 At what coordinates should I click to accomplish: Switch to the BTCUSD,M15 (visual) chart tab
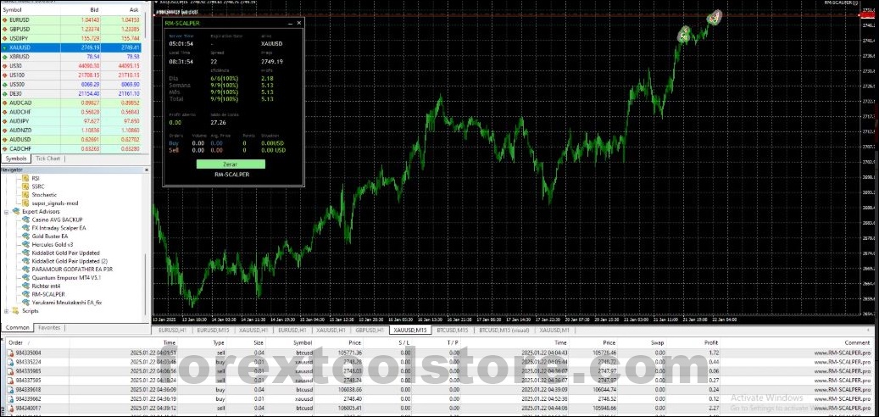(503, 331)
